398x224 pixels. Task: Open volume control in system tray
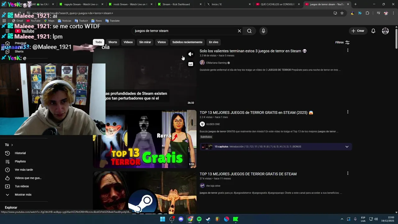(x=376, y=219)
